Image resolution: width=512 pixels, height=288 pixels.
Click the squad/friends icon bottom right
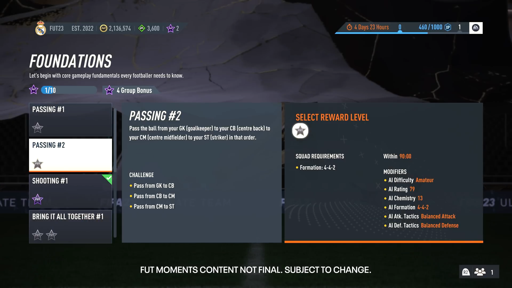[x=480, y=271]
